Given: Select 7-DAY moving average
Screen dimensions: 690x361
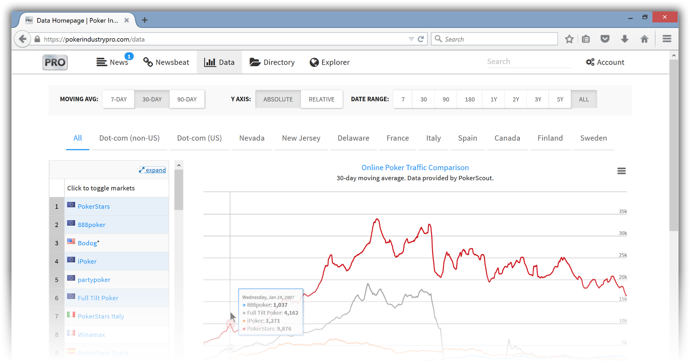Looking at the screenshot, I should click(119, 99).
